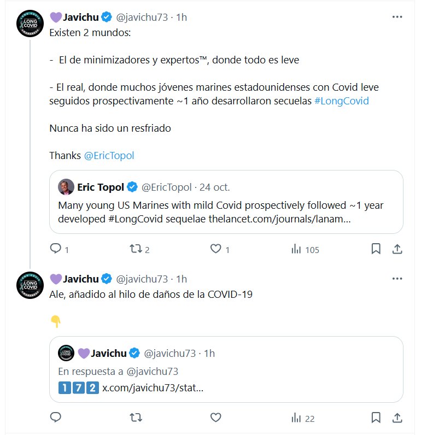Share the first tweet

tap(397, 249)
